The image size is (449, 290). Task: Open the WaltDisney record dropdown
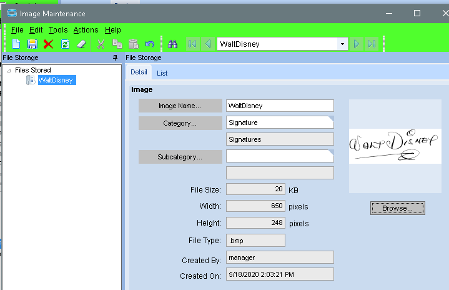342,44
